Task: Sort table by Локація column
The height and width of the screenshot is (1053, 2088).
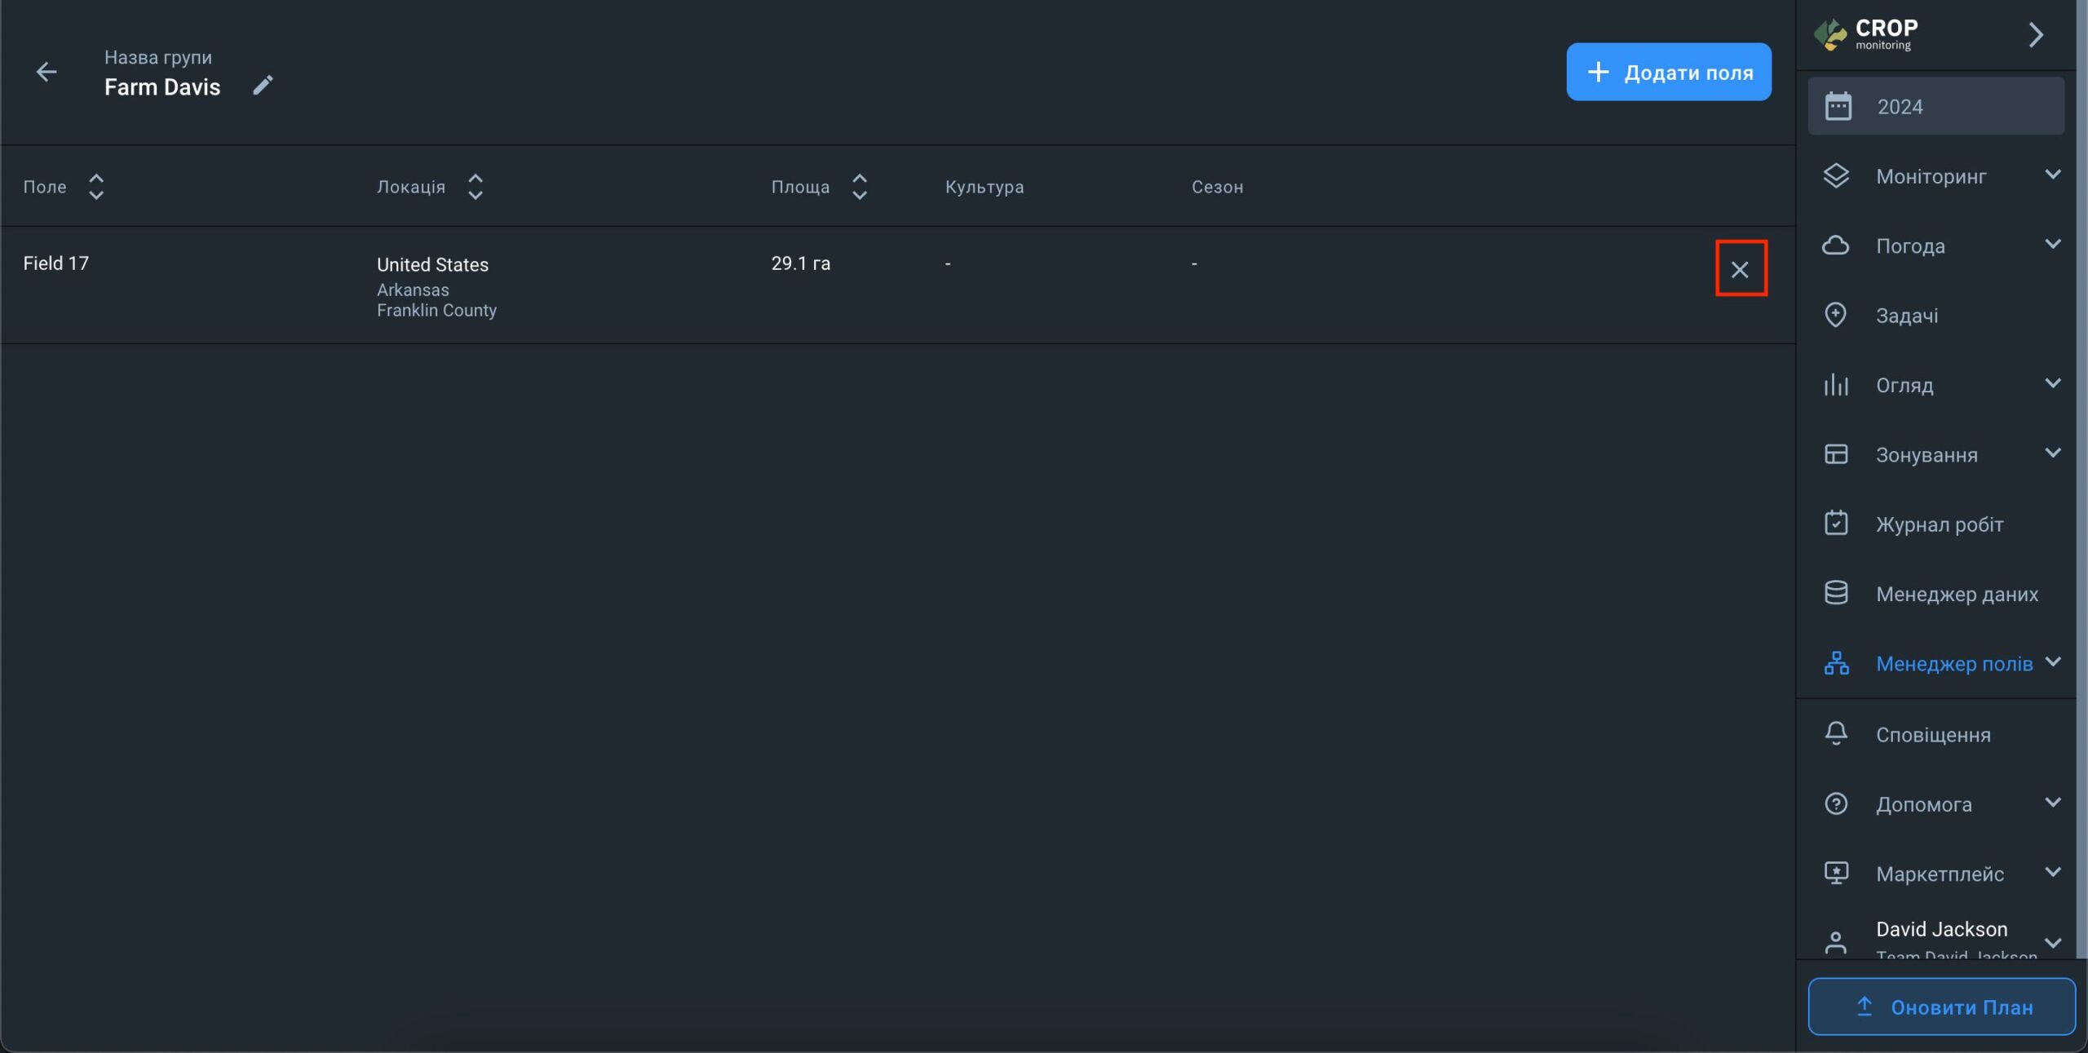Action: [476, 187]
